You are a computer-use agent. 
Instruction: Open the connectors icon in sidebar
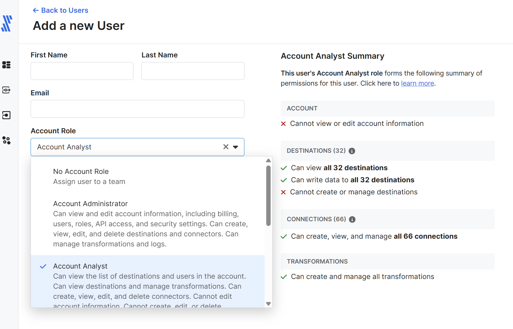[6, 90]
